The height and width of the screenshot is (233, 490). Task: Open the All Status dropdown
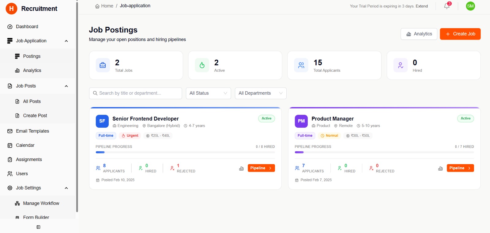pyautogui.click(x=208, y=93)
